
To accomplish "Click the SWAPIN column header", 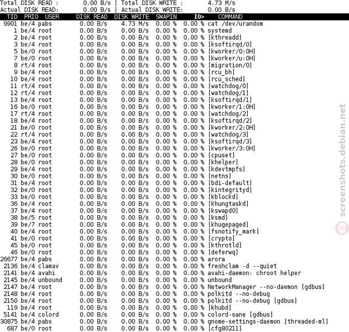I will [x=166, y=17].
